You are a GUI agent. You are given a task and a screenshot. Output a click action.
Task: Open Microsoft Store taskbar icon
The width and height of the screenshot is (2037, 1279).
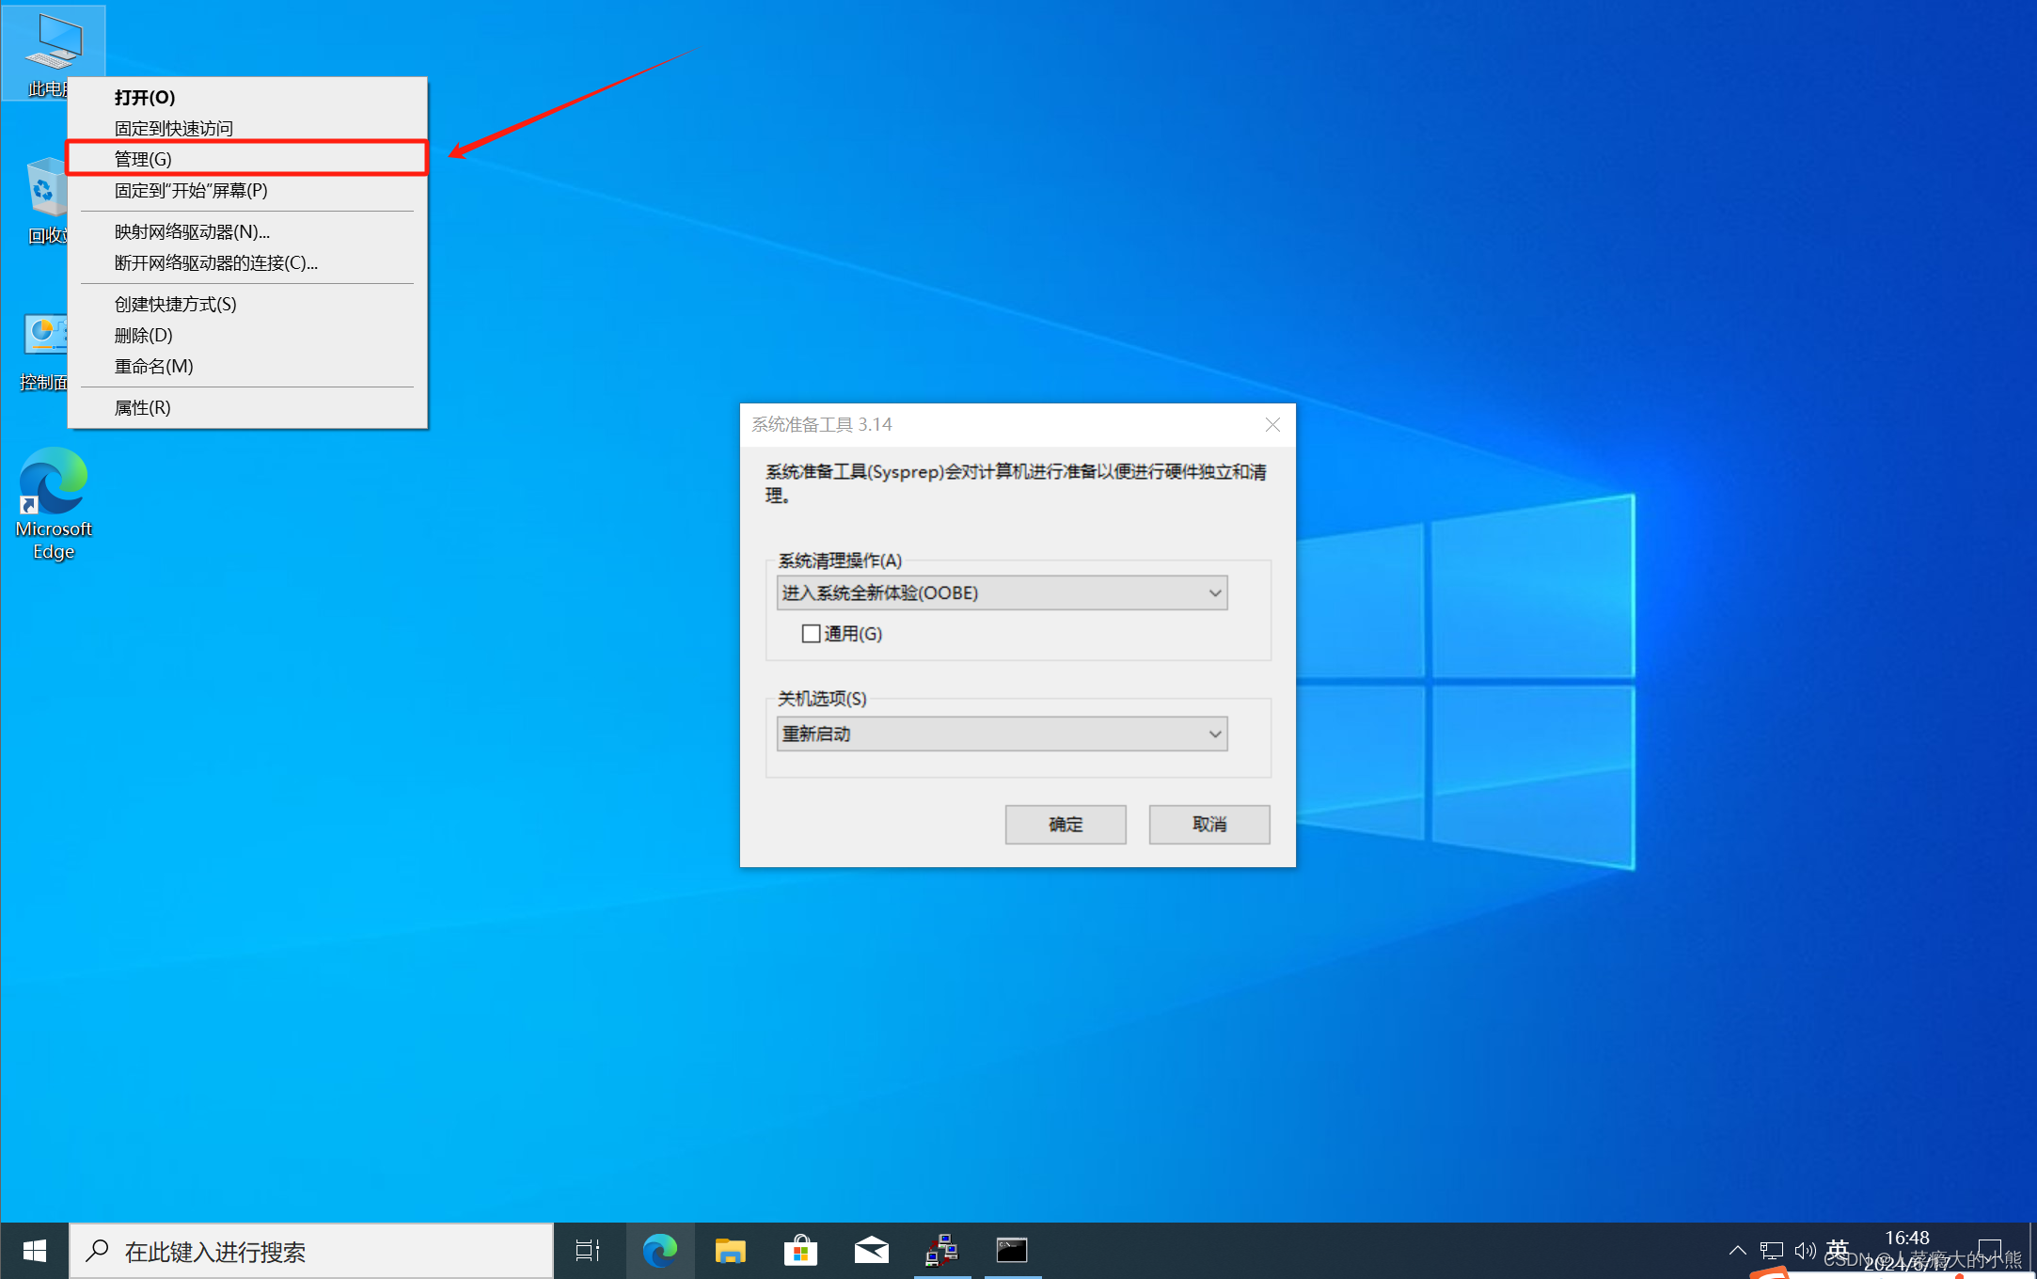[800, 1251]
